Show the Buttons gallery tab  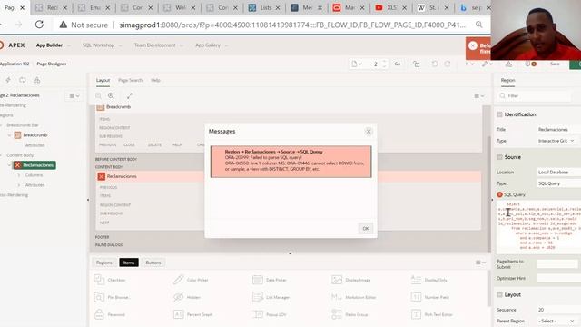click(153, 263)
